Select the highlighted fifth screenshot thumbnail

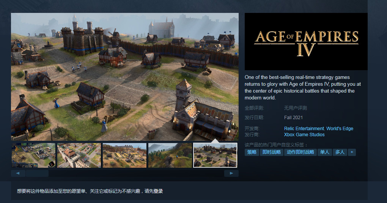coord(215,155)
